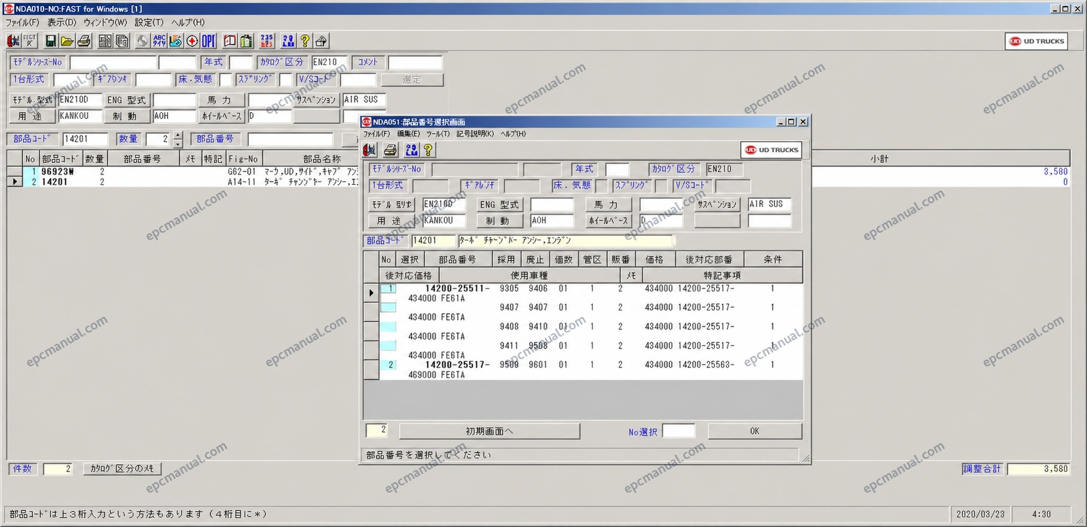
Task: Click the clipboard icon in main toolbar
Action: coord(247,41)
